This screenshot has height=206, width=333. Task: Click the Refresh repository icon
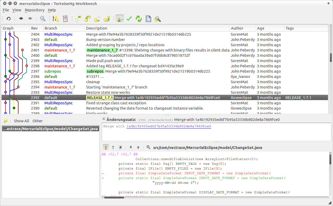coord(8,19)
